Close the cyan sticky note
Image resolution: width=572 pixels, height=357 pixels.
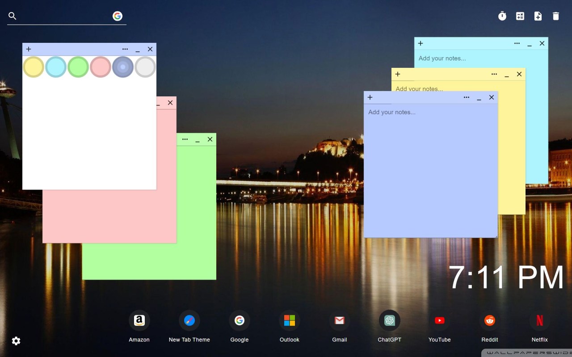[542, 43]
